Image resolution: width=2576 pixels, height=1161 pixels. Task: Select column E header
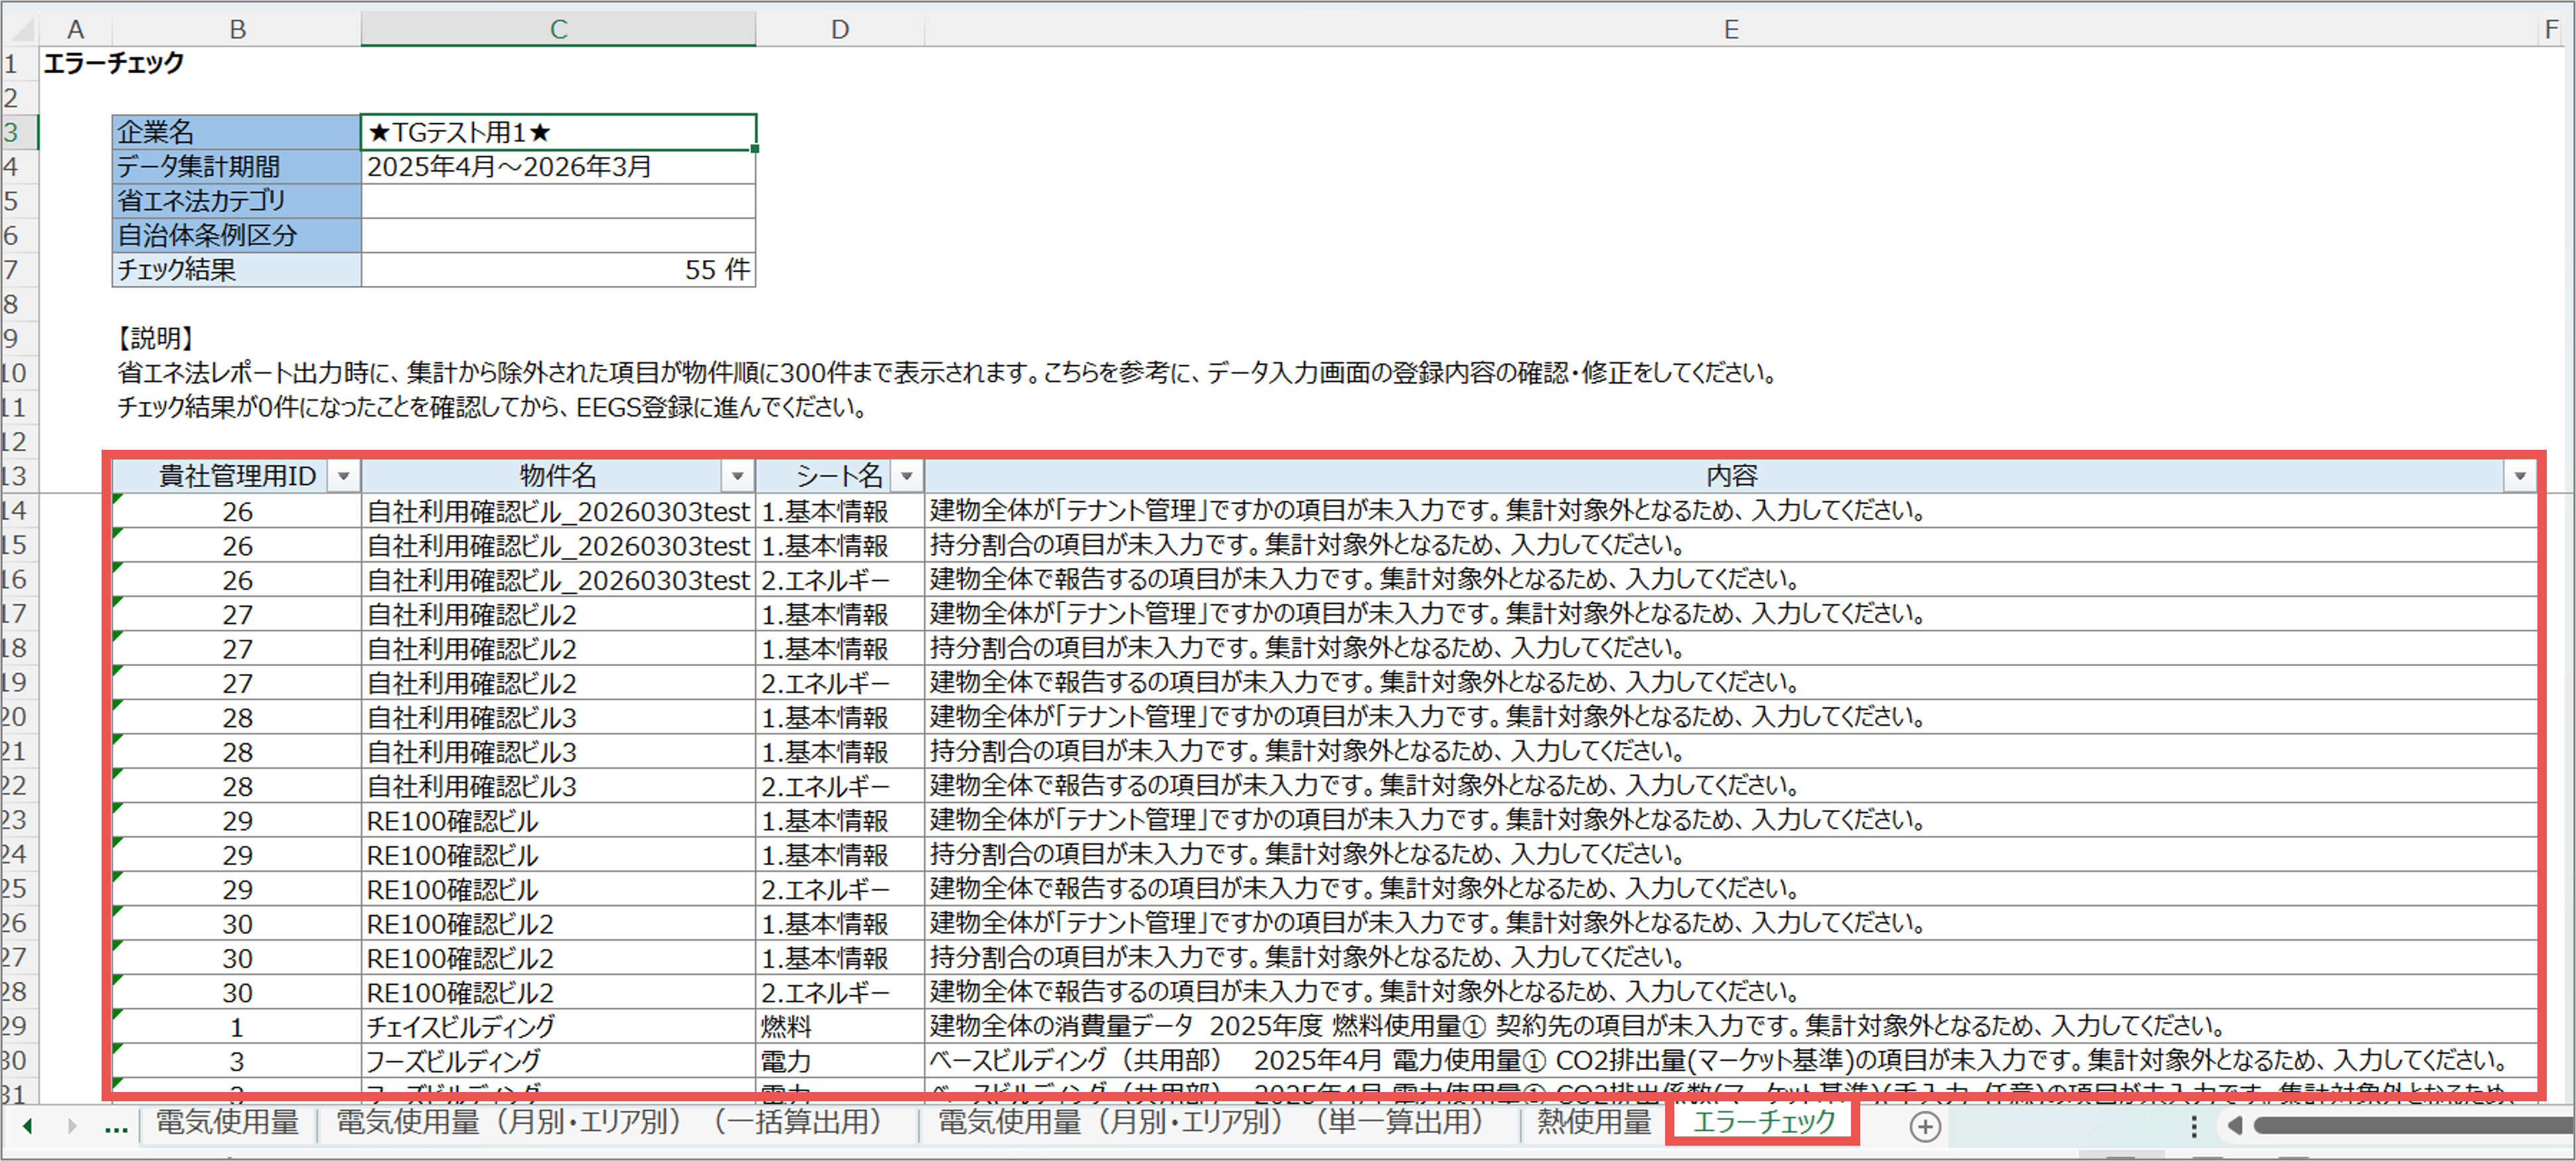point(1731,29)
